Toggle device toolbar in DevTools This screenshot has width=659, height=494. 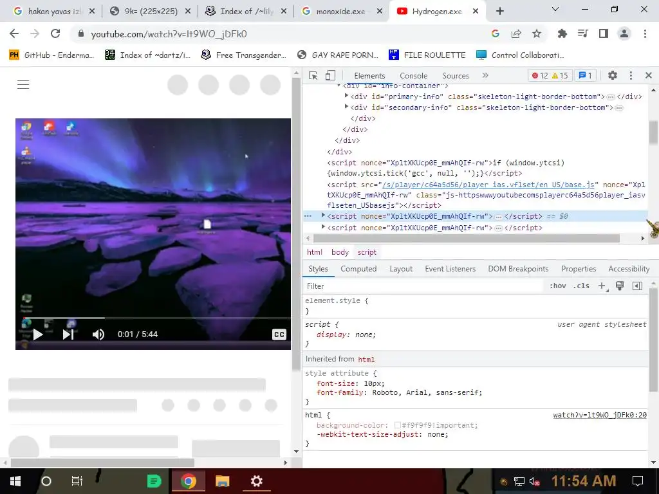(330, 76)
